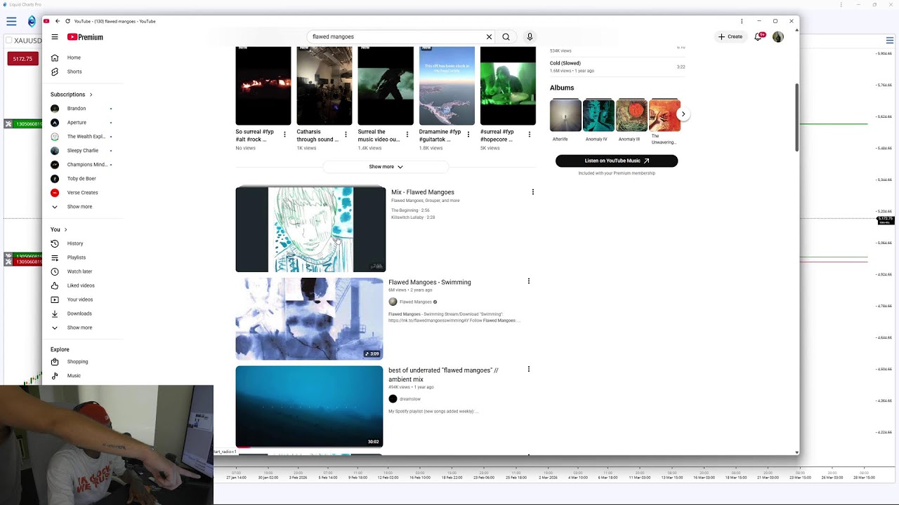Viewport: 899px width, 505px height.
Task: Open the Flawed Mangoes channel avatar
Action: [x=393, y=302]
